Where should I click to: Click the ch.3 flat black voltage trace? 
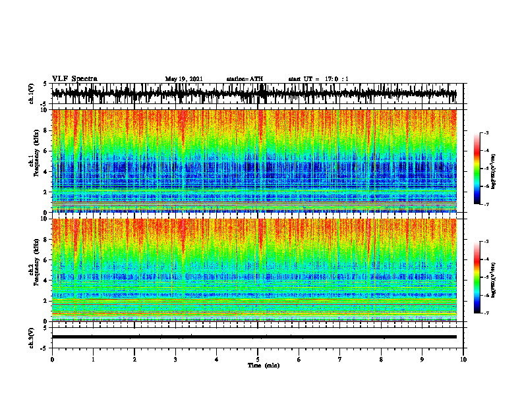(x=254, y=337)
